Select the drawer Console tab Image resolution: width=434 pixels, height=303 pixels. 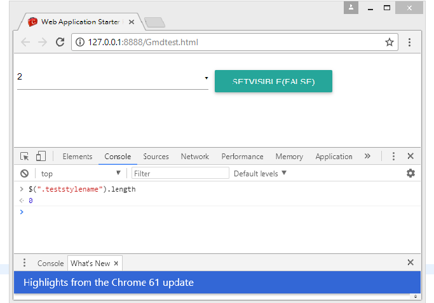(50, 264)
